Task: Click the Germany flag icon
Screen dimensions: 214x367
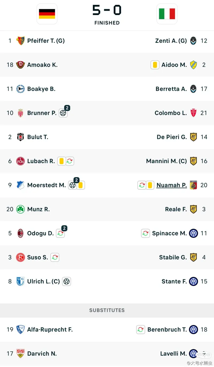Action: click(x=47, y=14)
